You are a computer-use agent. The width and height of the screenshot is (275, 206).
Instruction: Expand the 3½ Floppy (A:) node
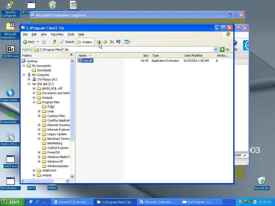(29, 79)
